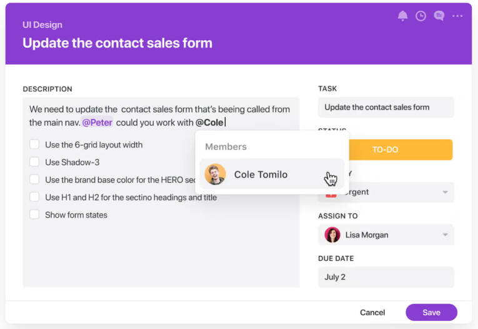Click the @Peter mention tag
The width and height of the screenshot is (478, 329).
[97, 123]
